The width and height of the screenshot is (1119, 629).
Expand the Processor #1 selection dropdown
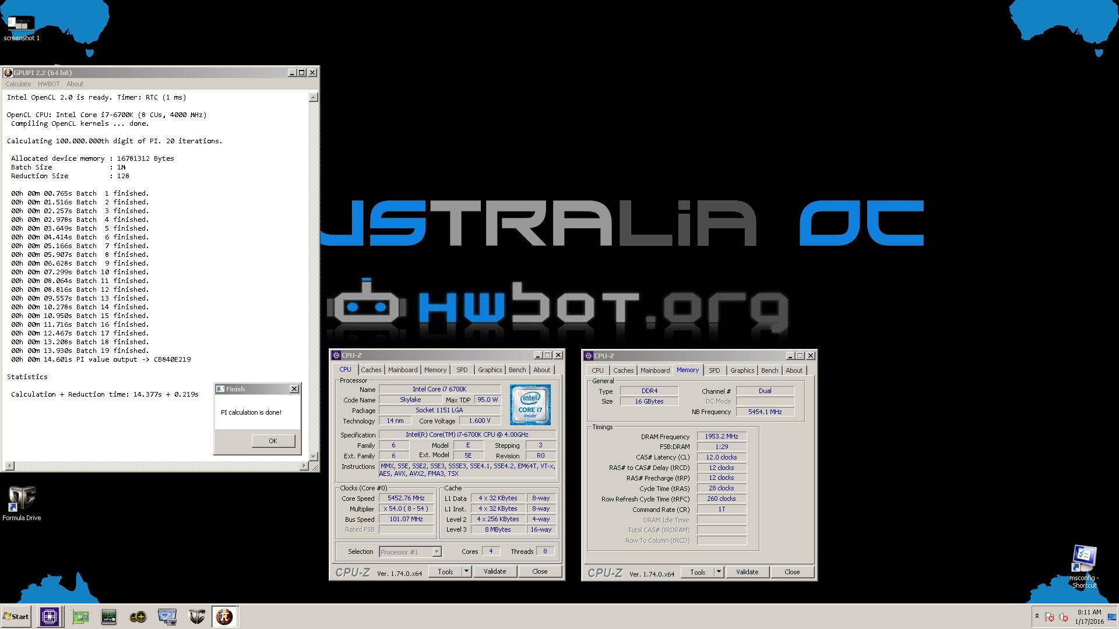tap(437, 552)
